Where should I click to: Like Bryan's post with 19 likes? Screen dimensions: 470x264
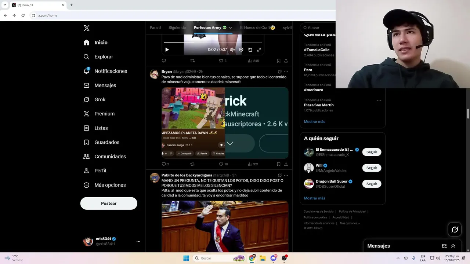223,164
